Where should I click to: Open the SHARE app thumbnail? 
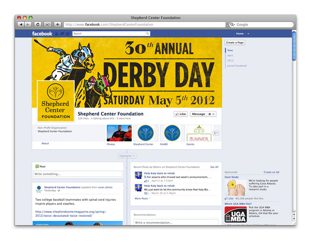point(172,133)
